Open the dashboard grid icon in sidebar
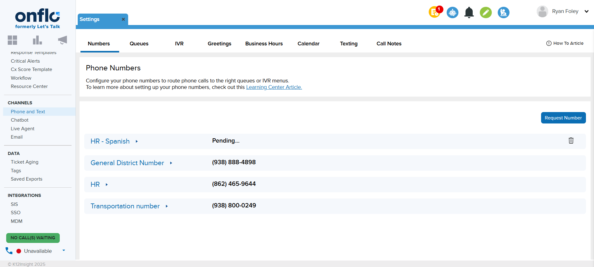594x267 pixels. coord(12,40)
